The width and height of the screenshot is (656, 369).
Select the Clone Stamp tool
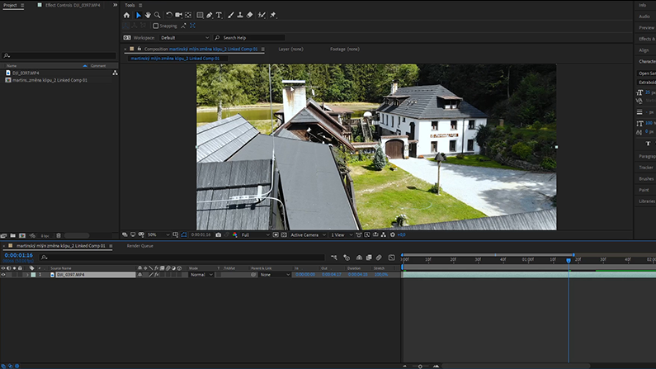pyautogui.click(x=240, y=15)
